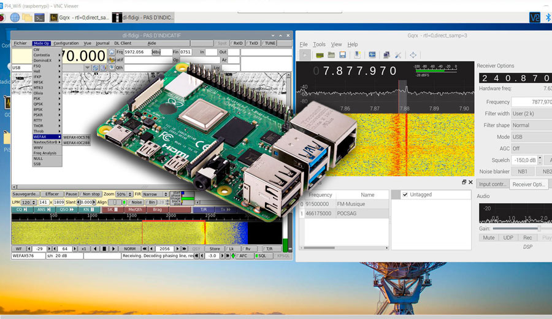552x319 pixels.
Task: Click the VNC server tray icon
Action: (535, 17)
